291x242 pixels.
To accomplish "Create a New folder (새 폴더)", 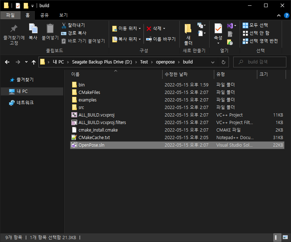I will [188, 34].
